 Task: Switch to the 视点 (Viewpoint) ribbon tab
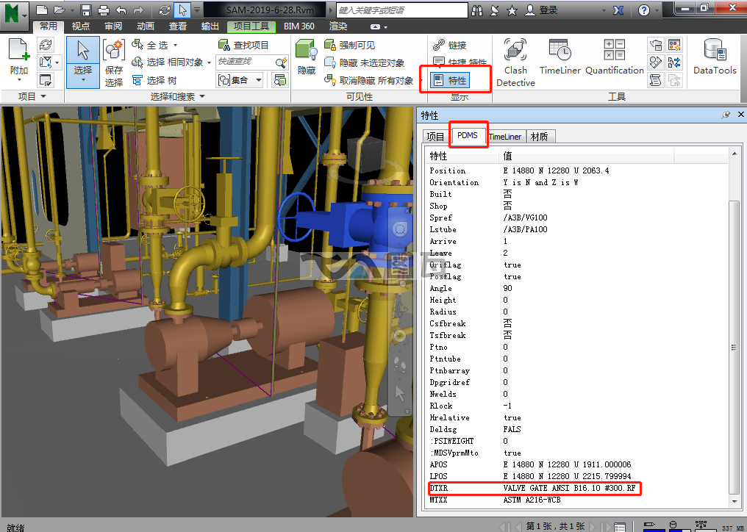point(81,26)
